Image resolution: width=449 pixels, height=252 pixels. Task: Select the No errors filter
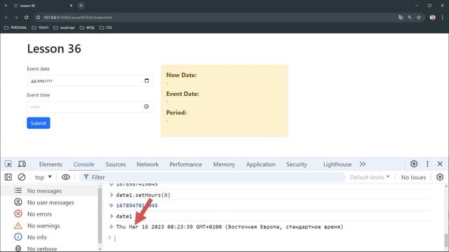point(49,214)
